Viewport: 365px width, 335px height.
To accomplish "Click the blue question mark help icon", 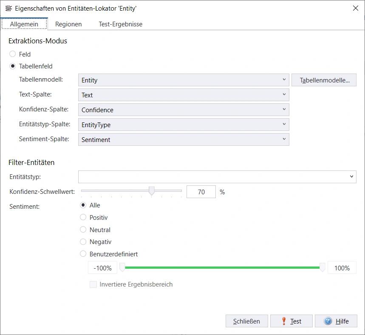I will [x=328, y=321].
